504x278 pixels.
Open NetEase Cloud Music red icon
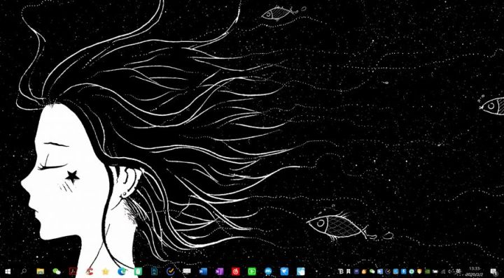tap(236, 272)
